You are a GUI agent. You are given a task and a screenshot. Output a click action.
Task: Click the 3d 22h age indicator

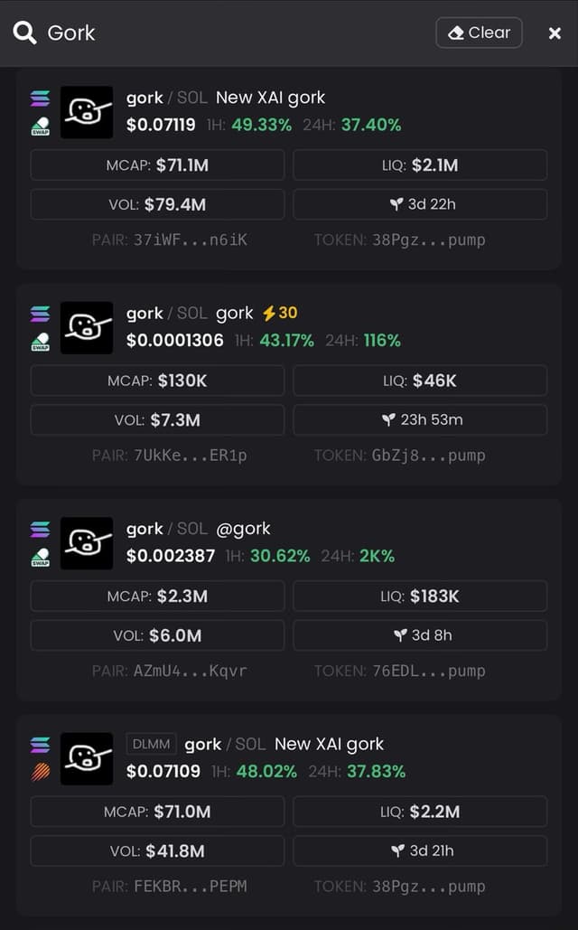coord(420,204)
